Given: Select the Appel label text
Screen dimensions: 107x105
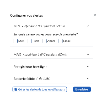Looking at the screenshot, I should (51, 41).
